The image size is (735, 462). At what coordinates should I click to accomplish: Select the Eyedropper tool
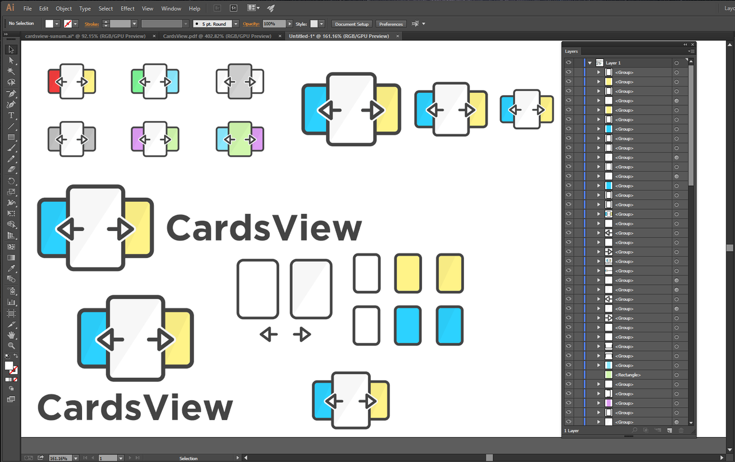[x=11, y=268]
